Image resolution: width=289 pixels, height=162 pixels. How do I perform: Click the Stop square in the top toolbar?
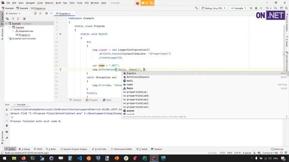[261, 8]
